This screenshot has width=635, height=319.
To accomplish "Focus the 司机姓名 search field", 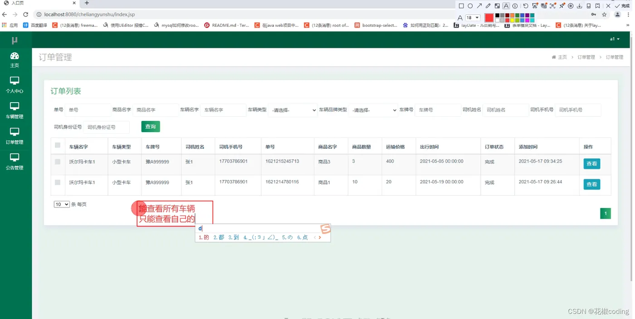I will click(506, 110).
